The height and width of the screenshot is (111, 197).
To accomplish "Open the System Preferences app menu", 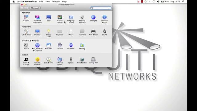I will pyautogui.click(x=27, y=2).
